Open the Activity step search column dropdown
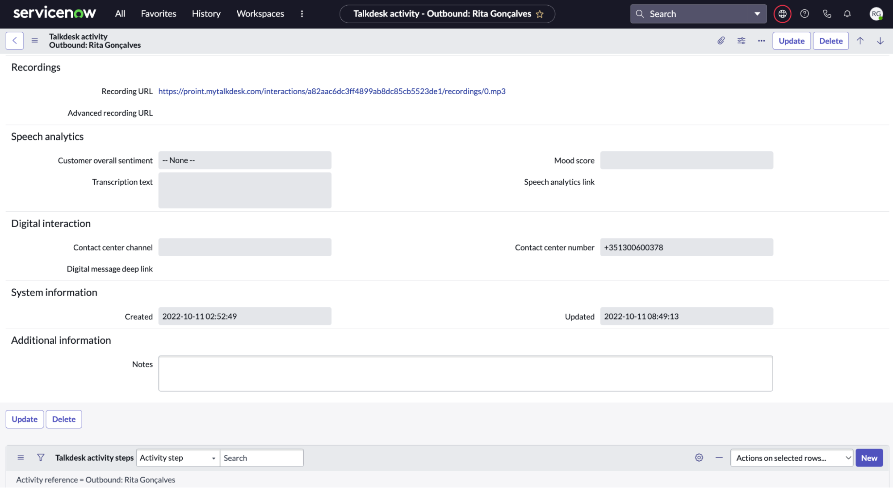This screenshot has height=488, width=893. click(x=178, y=458)
